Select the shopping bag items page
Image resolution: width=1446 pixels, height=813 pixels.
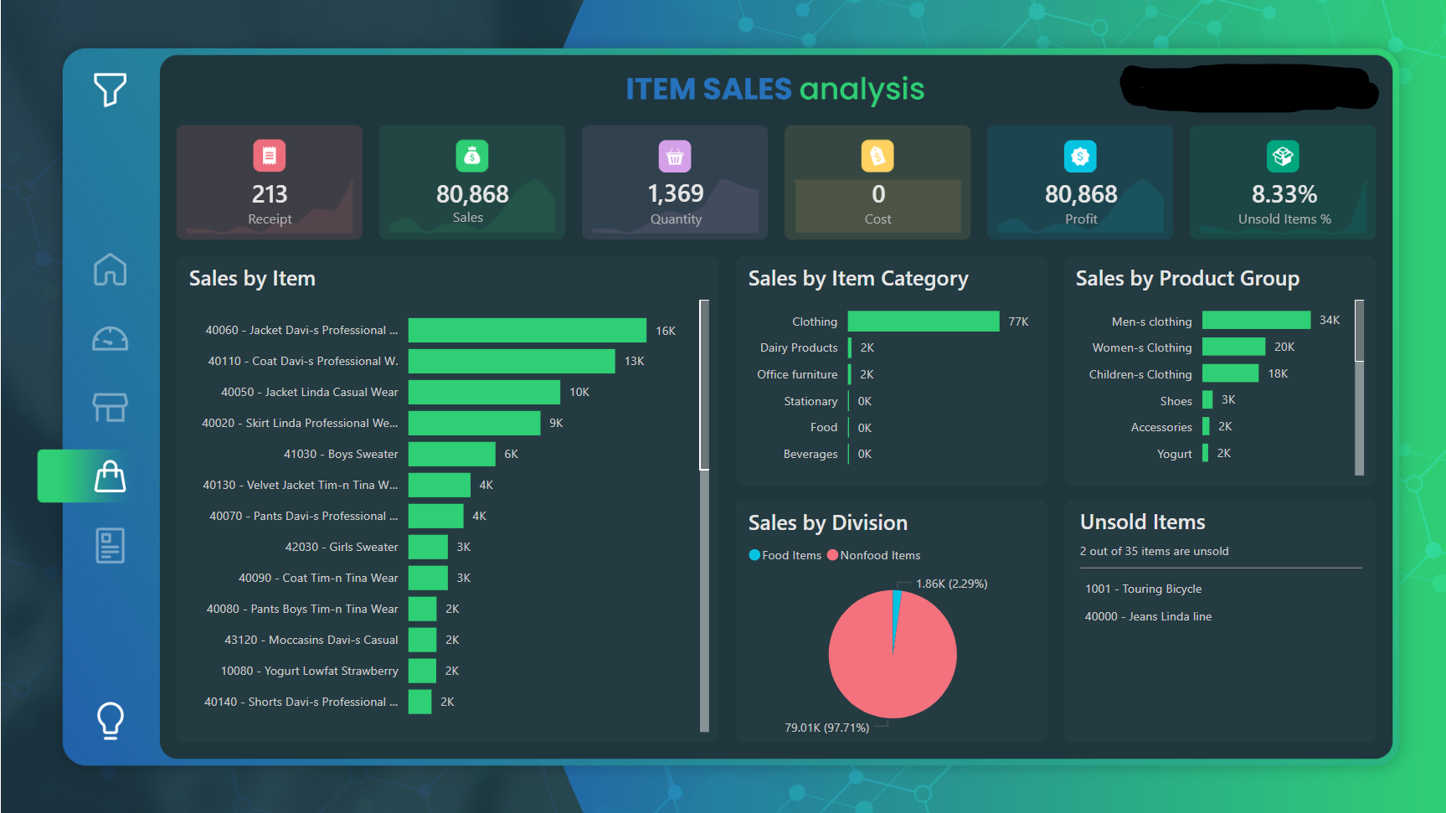pyautogui.click(x=110, y=476)
